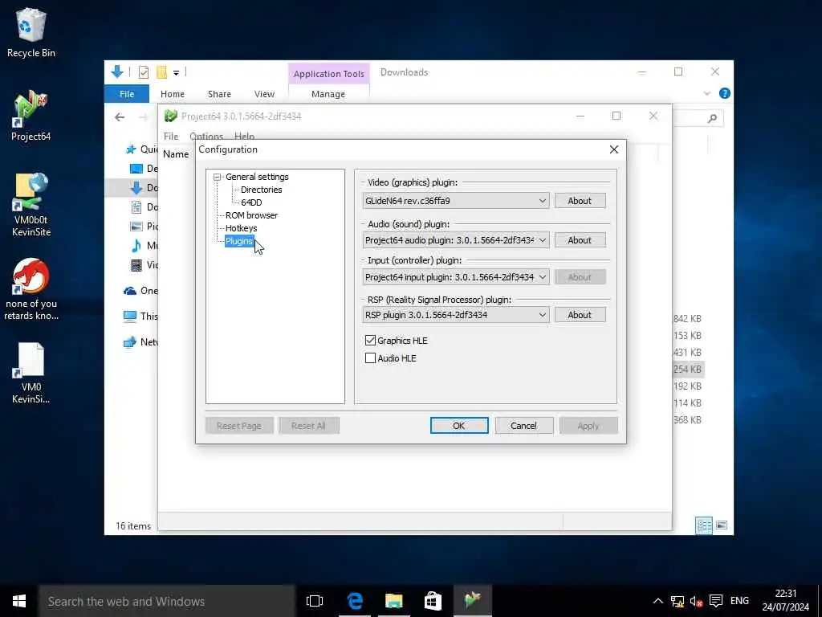This screenshot has height=617, width=822.
Task: Open the RSP plugin dropdown
Action: [x=456, y=315]
